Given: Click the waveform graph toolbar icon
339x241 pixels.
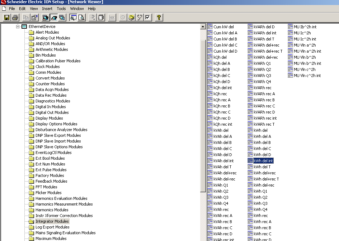Looking at the screenshot, I should (x=112, y=18).
